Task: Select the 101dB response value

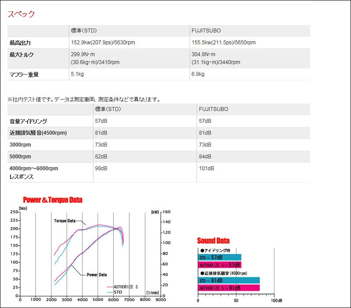Action: point(206,168)
